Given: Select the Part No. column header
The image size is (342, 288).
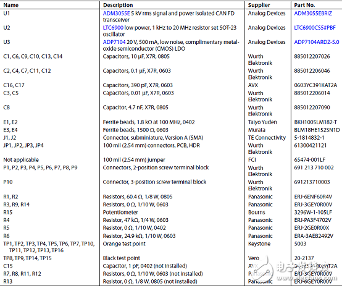Looking at the screenshot, I should [304, 5].
